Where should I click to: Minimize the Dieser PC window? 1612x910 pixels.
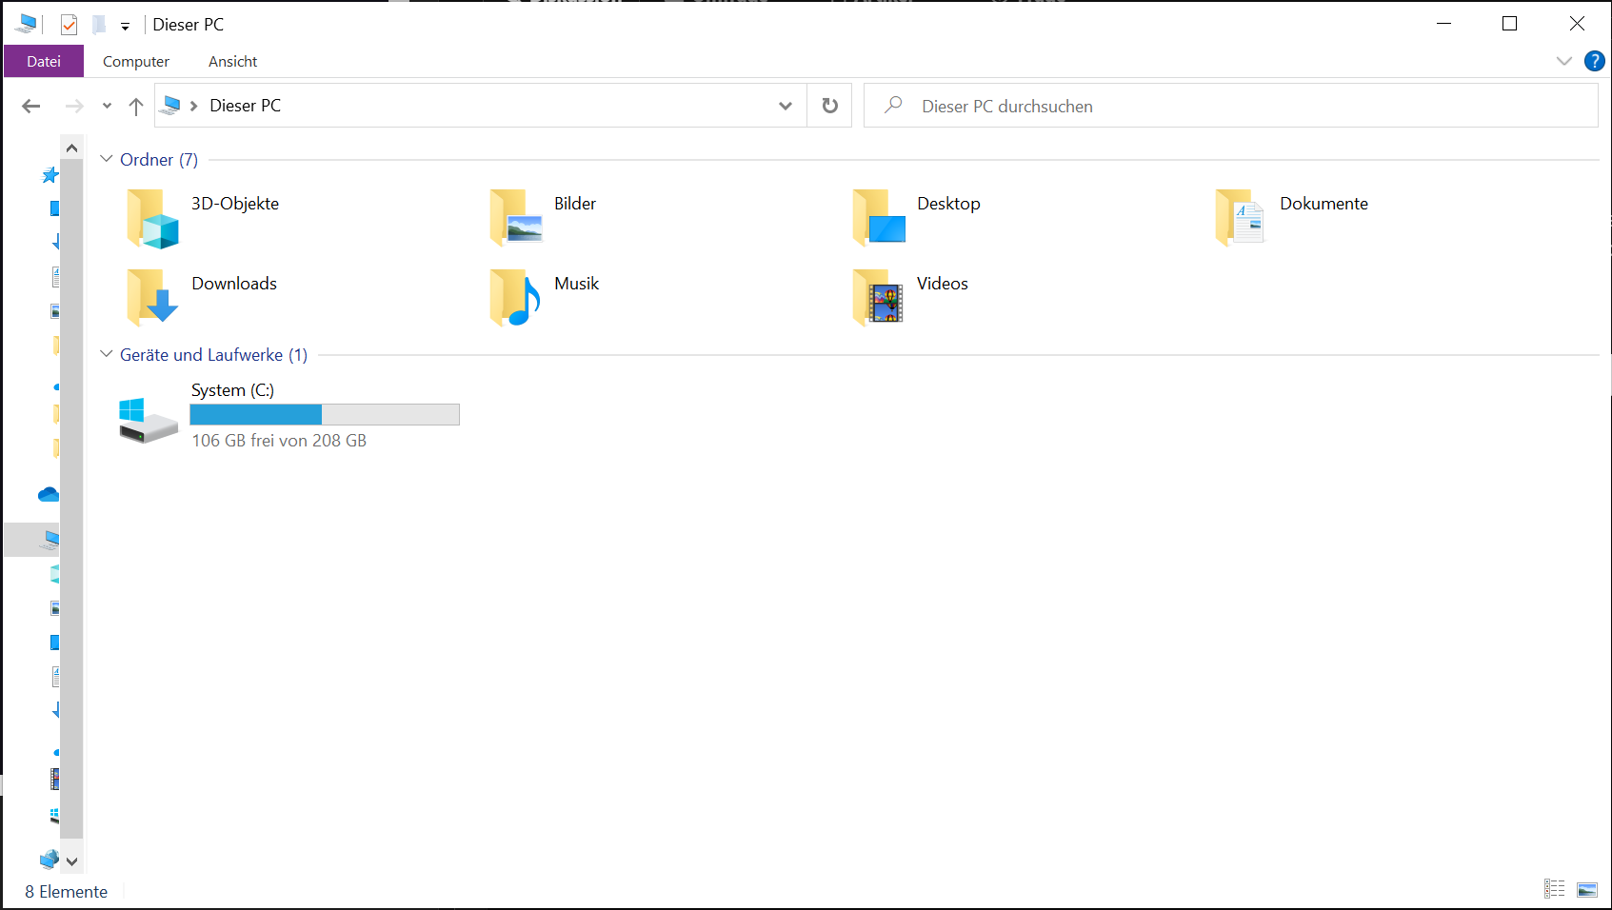tap(1443, 24)
